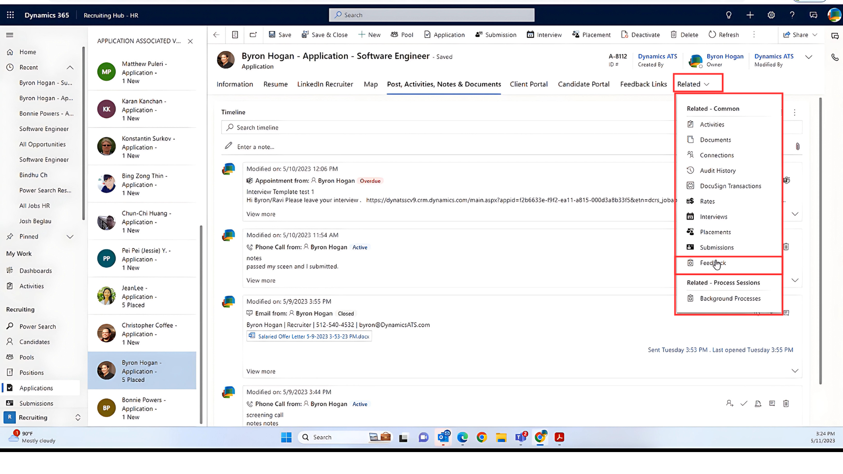843x474 pixels.
Task: Click the attachment paperclip icon in note
Action: [798, 147]
